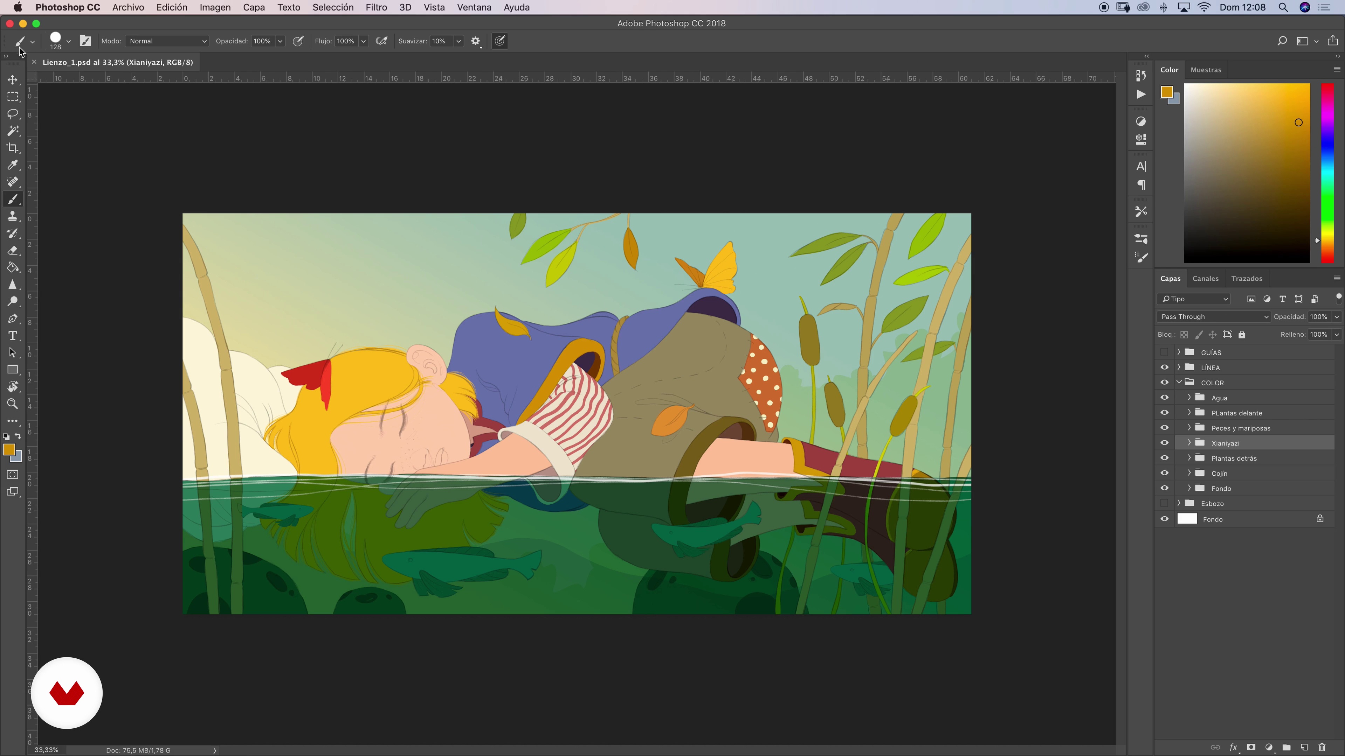This screenshot has width=1345, height=756.
Task: Select the Eraser tool
Action: coord(13,251)
